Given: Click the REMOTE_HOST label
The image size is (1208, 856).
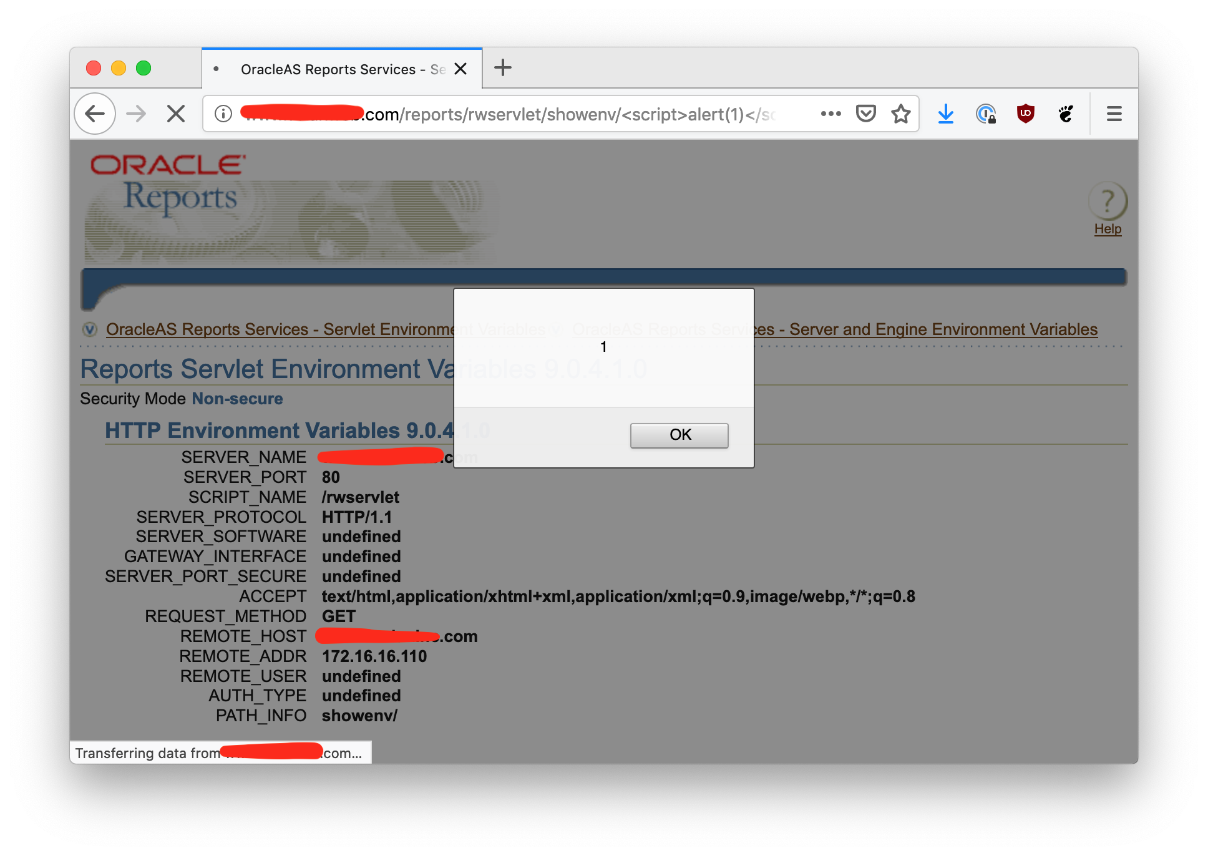Looking at the screenshot, I should [243, 636].
